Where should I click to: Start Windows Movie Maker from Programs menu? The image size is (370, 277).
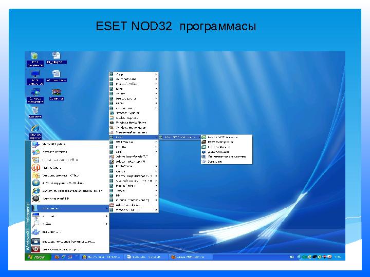(x=134, y=127)
